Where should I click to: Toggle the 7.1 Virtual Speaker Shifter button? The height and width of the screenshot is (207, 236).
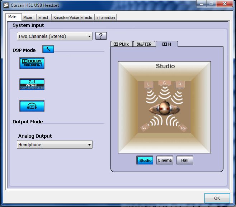pos(32,84)
